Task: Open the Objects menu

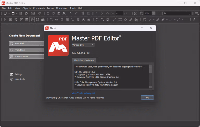Action: point(27,8)
